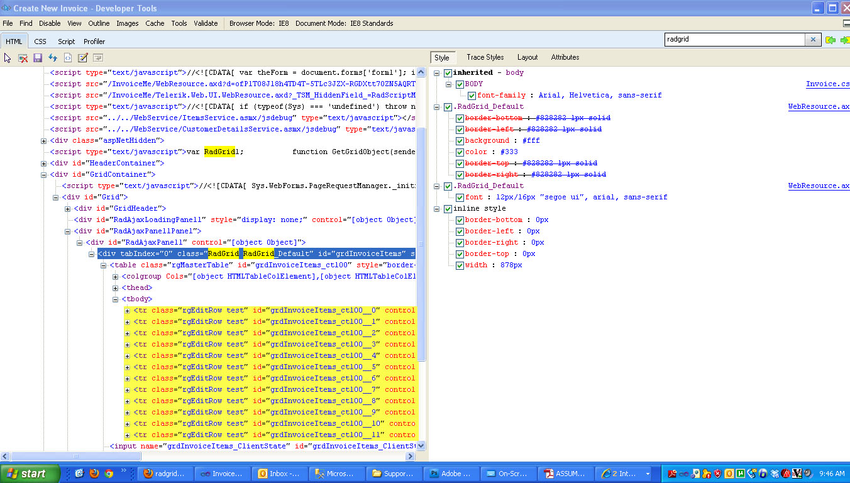Viewport: 850px width, 483px height.
Task: Launch Firefox from the quick launch bar
Action: click(94, 473)
